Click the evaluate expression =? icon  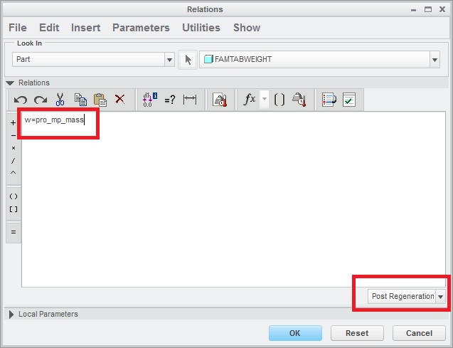point(169,100)
